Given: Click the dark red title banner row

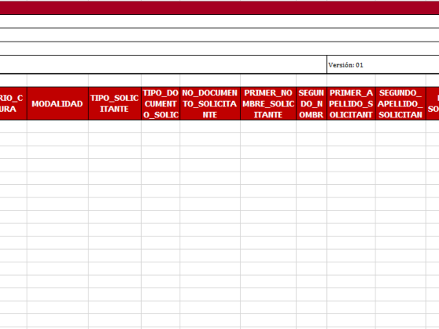Looking at the screenshot, I should [219, 8].
